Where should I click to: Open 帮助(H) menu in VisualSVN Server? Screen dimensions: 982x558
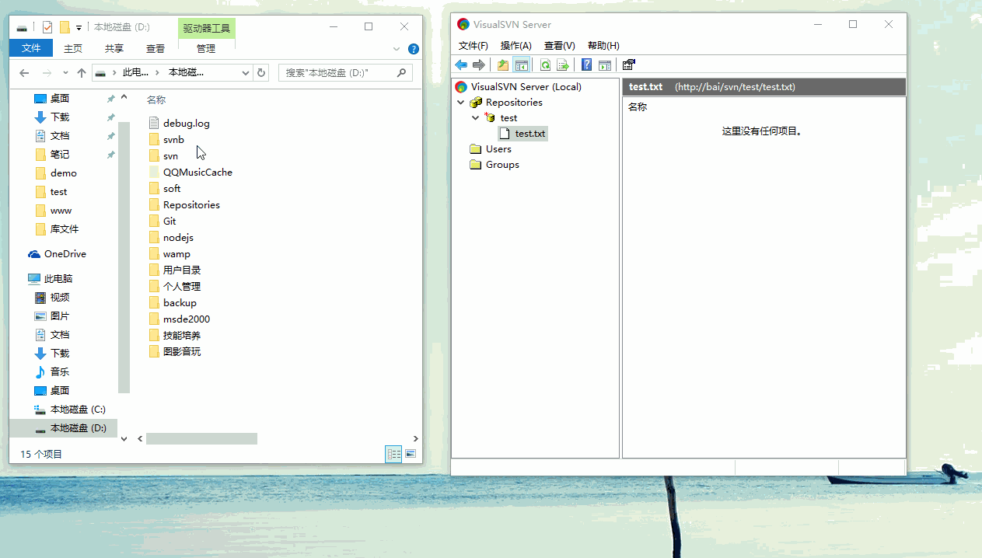[x=603, y=46]
